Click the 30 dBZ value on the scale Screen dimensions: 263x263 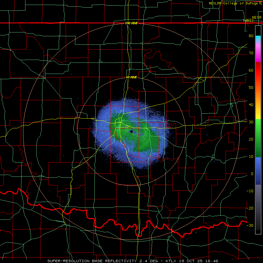coord(251,122)
